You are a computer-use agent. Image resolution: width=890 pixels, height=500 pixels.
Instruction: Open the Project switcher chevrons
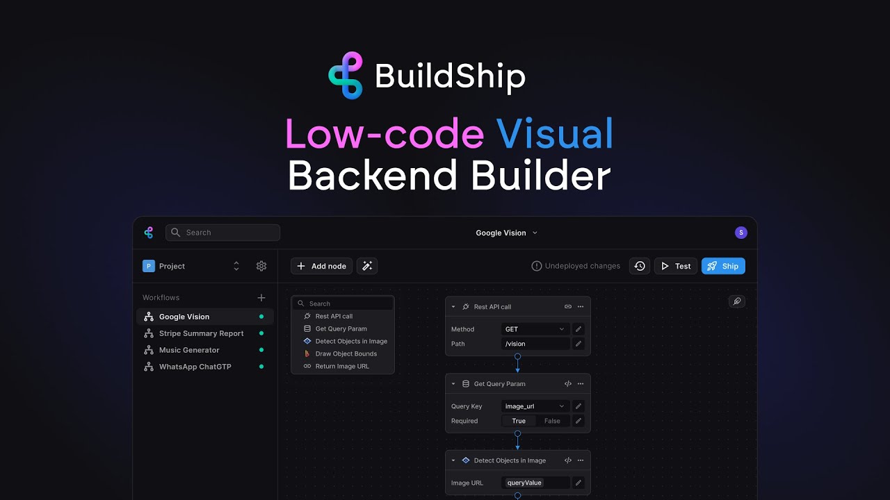point(236,266)
